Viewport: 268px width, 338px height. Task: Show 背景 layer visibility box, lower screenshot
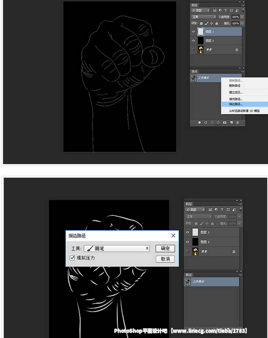pyautogui.click(x=188, y=251)
